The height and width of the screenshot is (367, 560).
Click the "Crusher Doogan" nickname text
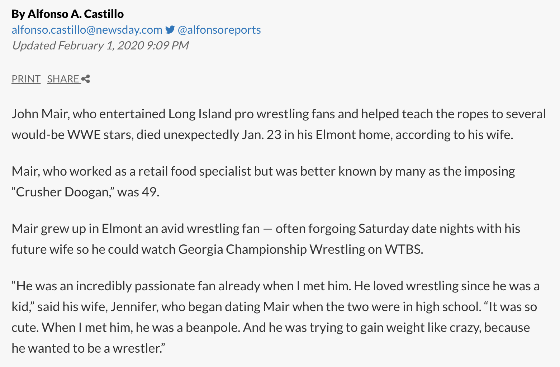62,192
